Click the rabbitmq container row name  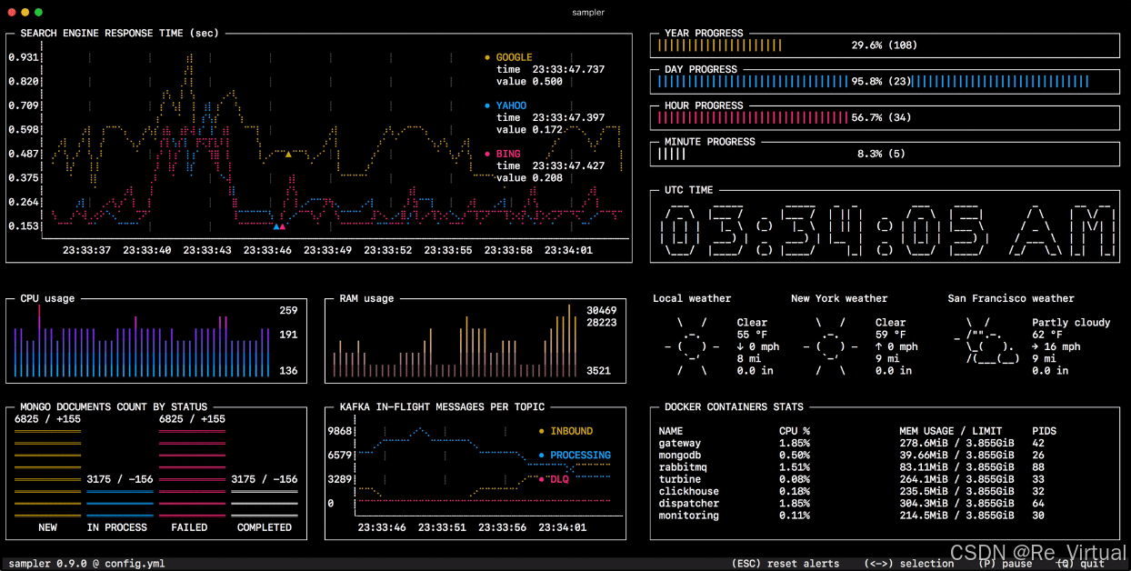[x=683, y=467]
